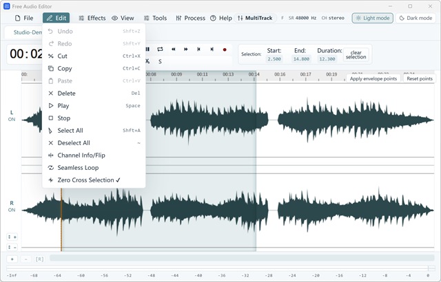441x282 pixels.
Task: Select the Studio-Dem file tab
Action: click(x=28, y=32)
